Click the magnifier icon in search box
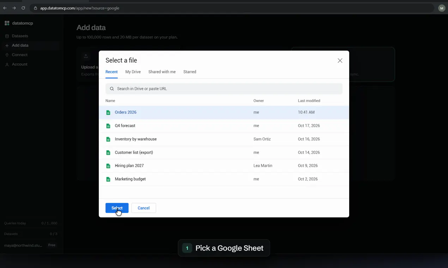Image resolution: width=448 pixels, height=268 pixels. pyautogui.click(x=112, y=89)
